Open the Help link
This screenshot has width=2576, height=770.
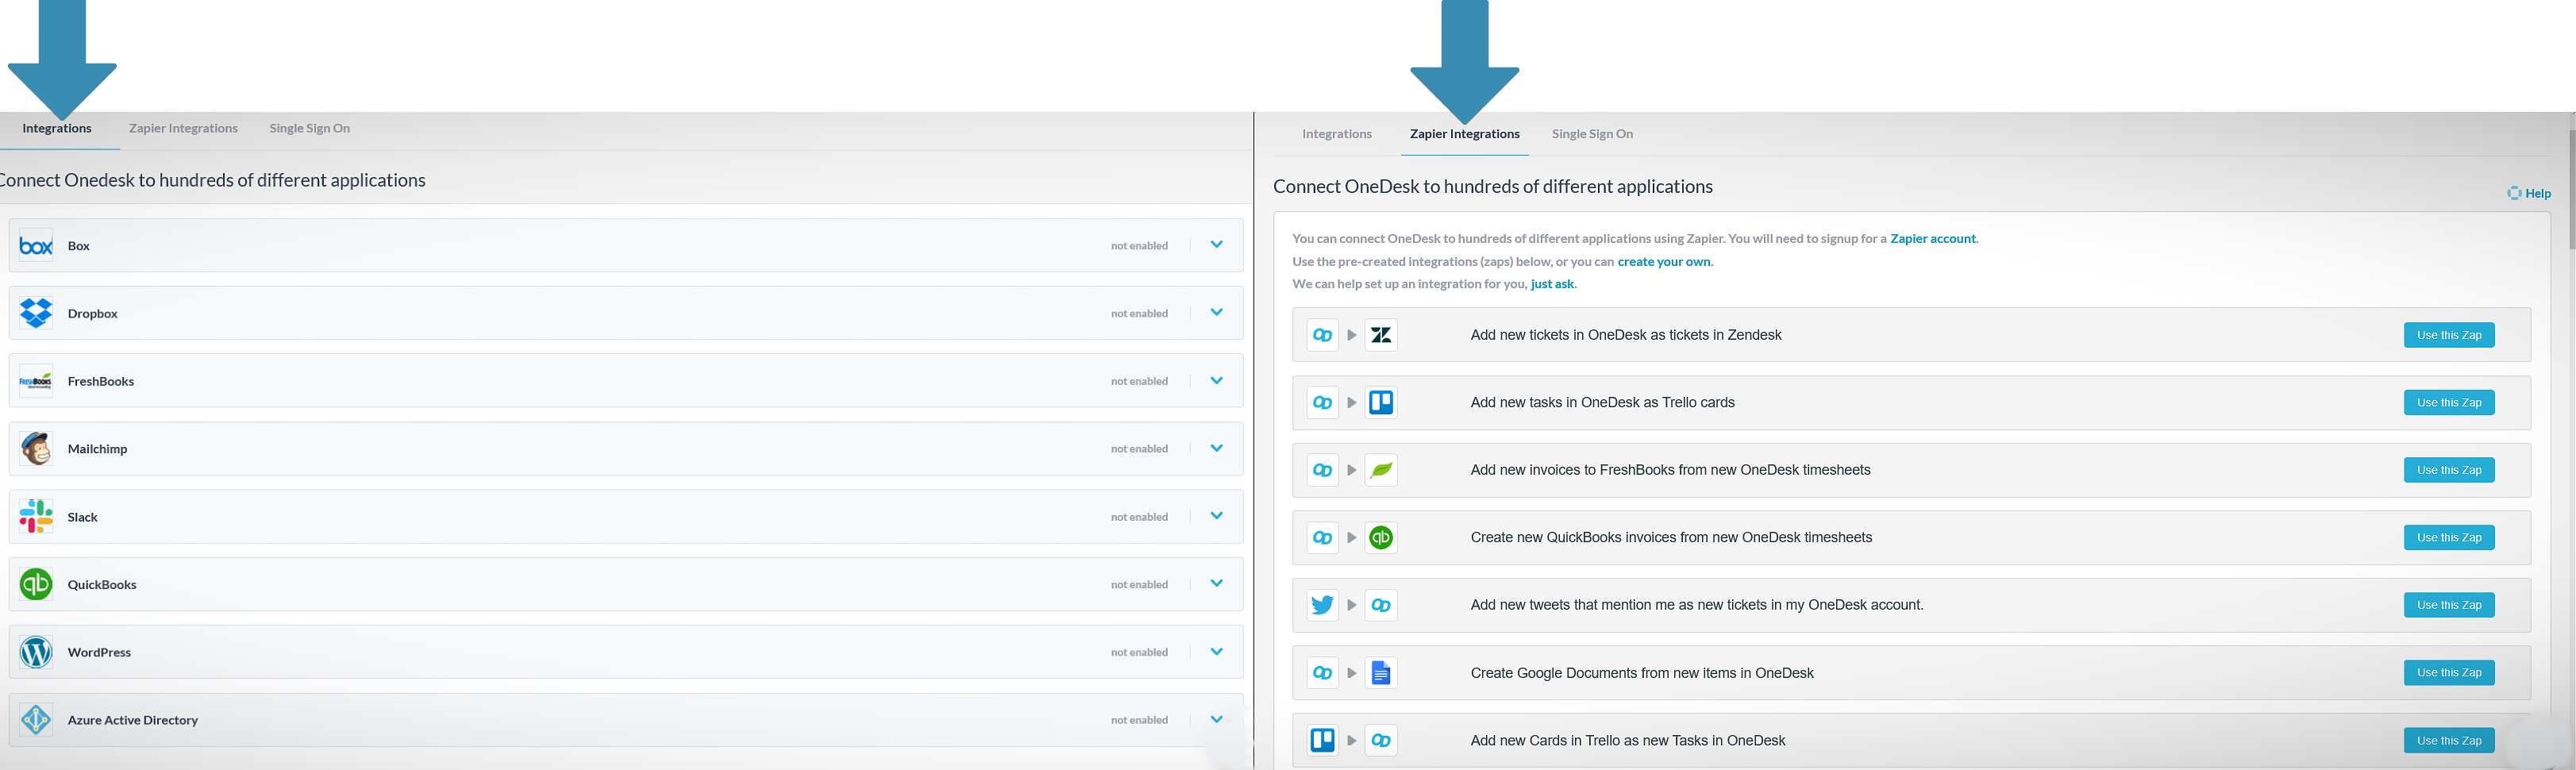(x=2529, y=193)
